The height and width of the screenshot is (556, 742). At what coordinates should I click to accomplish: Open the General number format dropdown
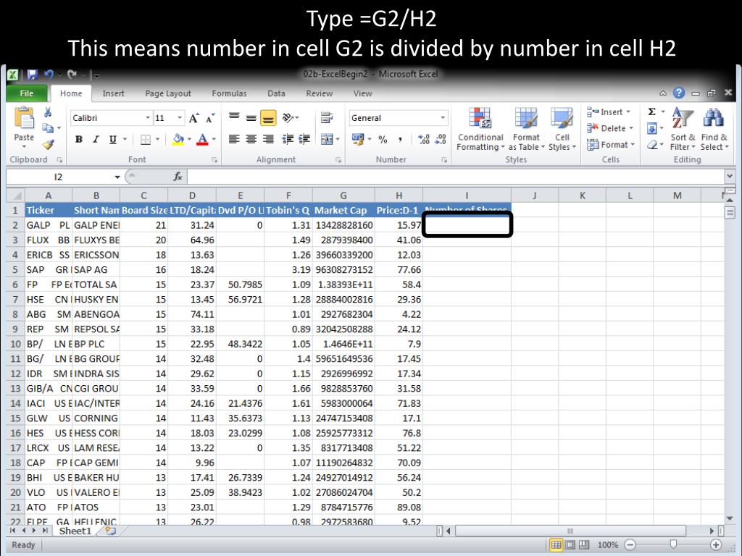443,118
